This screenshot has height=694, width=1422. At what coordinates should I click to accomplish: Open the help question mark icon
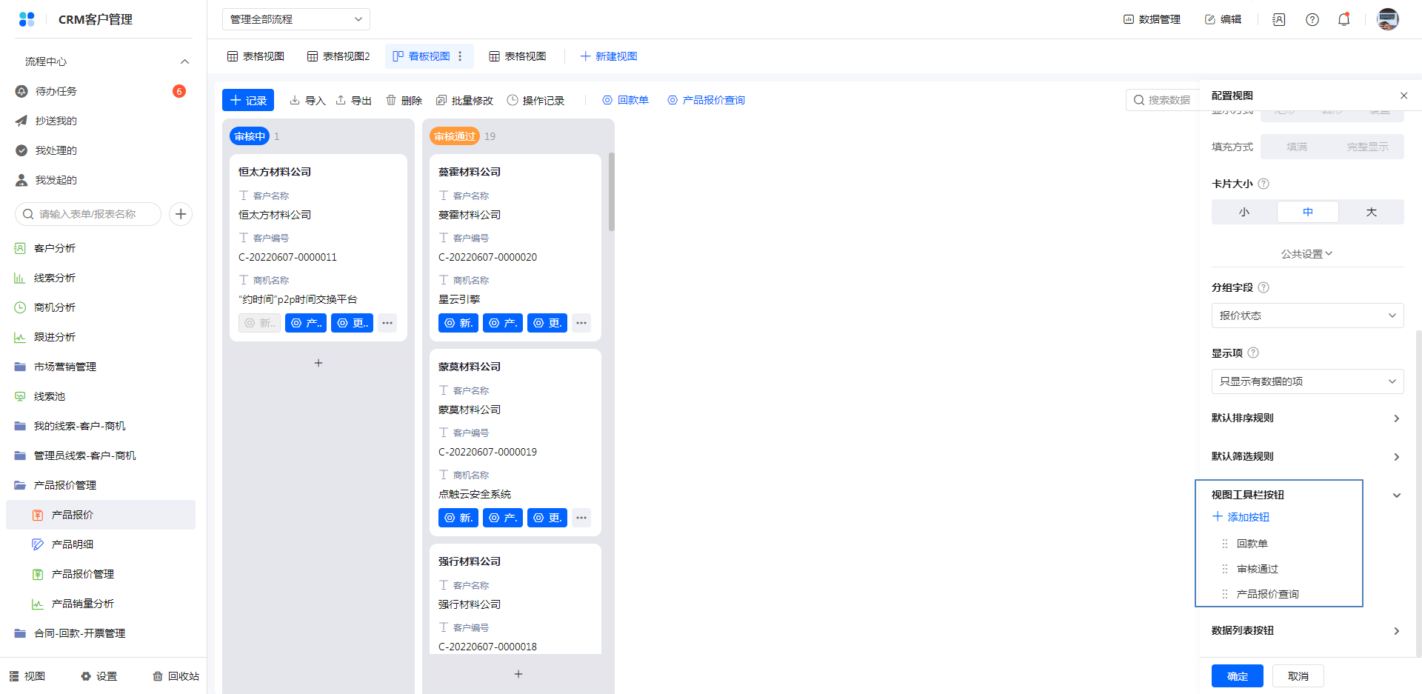coord(1312,19)
